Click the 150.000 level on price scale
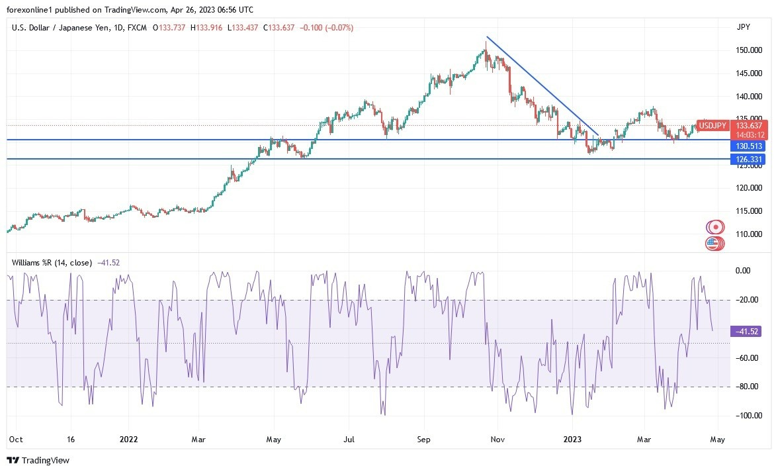The width and height of the screenshot is (778, 472). [747, 50]
